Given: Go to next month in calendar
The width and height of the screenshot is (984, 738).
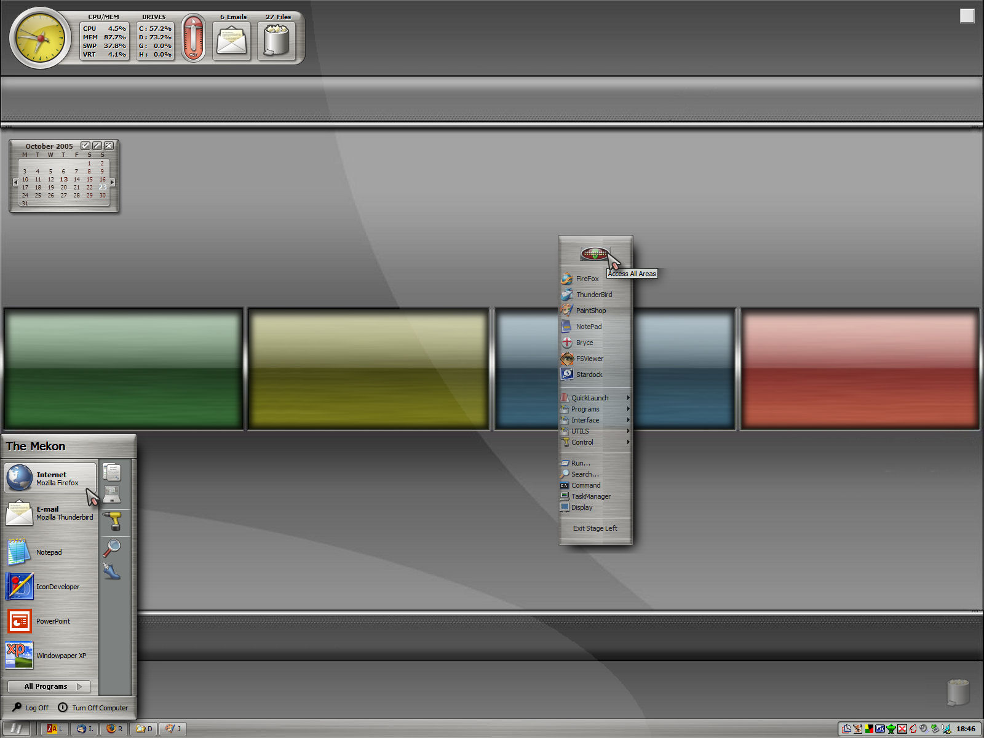Looking at the screenshot, I should (x=112, y=182).
